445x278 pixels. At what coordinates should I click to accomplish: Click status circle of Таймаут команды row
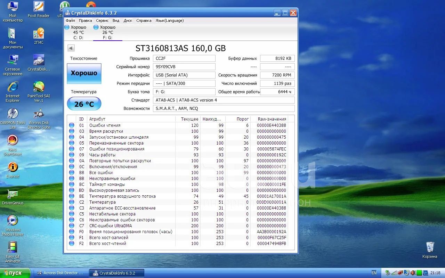[x=72, y=185]
